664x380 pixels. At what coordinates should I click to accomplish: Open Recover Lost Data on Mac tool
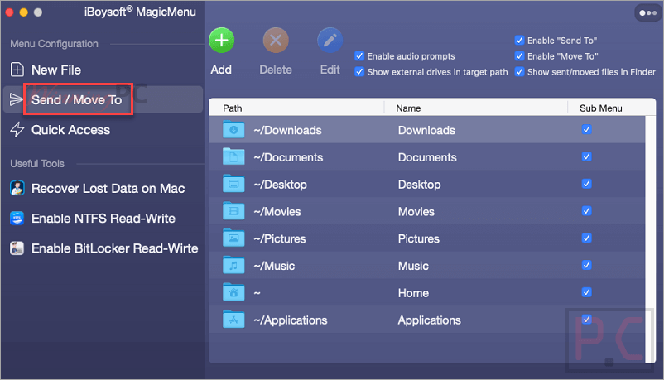point(108,189)
